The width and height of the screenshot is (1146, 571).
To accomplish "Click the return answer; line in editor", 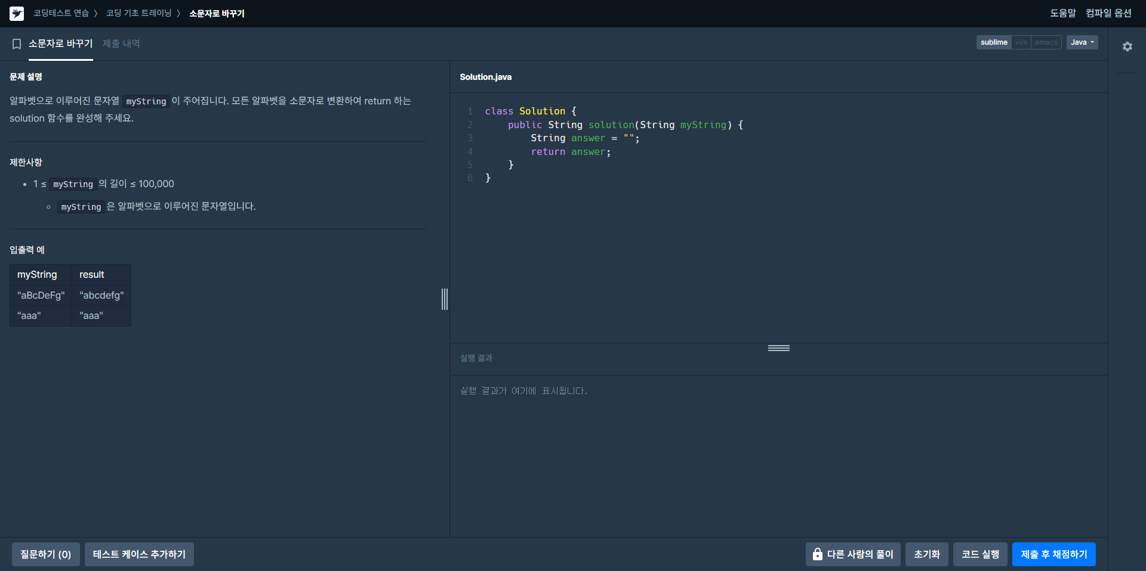I will (x=571, y=152).
